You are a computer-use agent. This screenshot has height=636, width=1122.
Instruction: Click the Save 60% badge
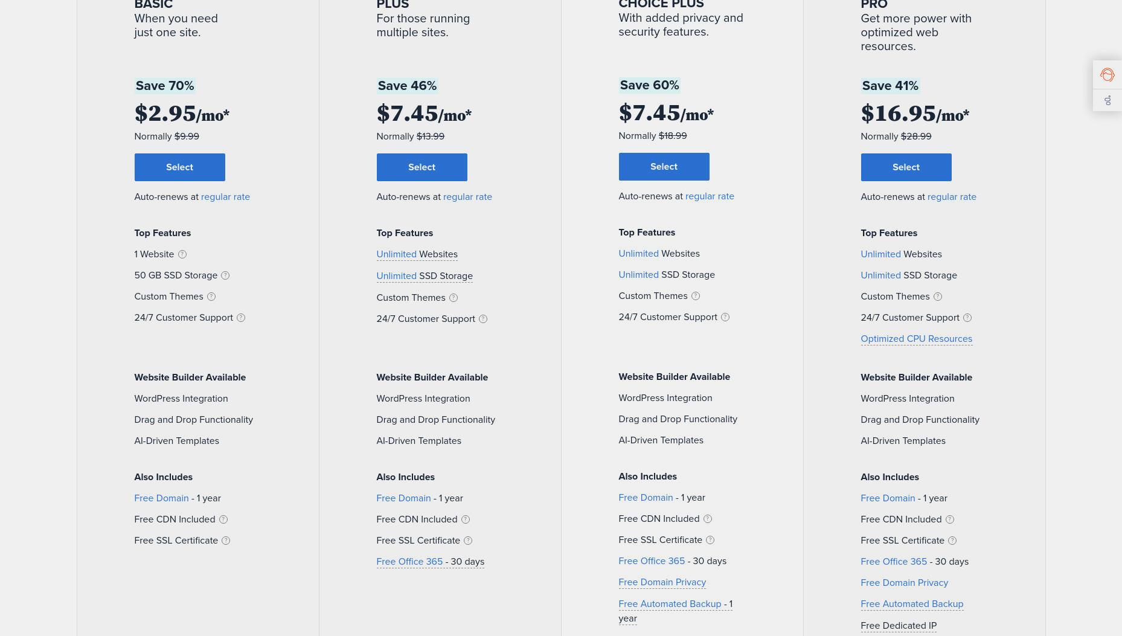coord(649,85)
